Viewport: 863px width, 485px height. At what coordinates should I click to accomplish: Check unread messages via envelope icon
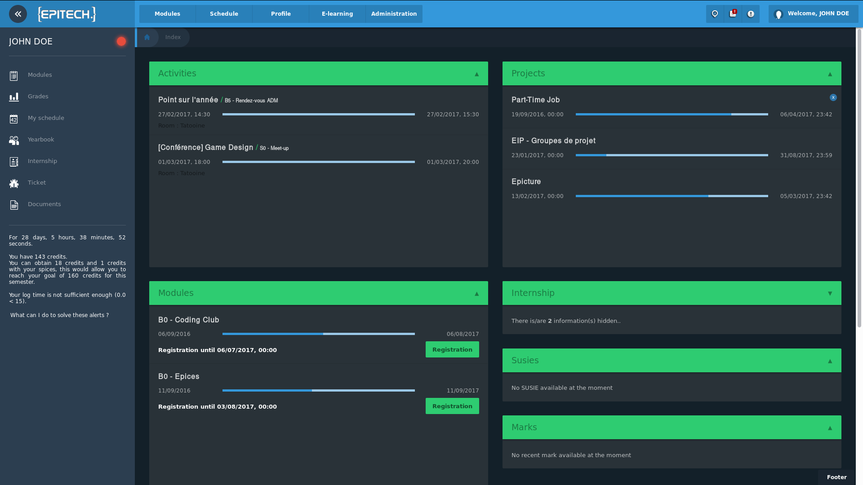pyautogui.click(x=733, y=14)
